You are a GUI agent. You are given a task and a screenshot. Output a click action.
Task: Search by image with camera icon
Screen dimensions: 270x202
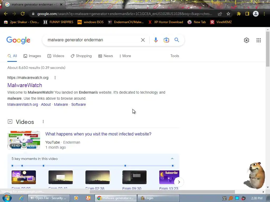click(x=166, y=40)
